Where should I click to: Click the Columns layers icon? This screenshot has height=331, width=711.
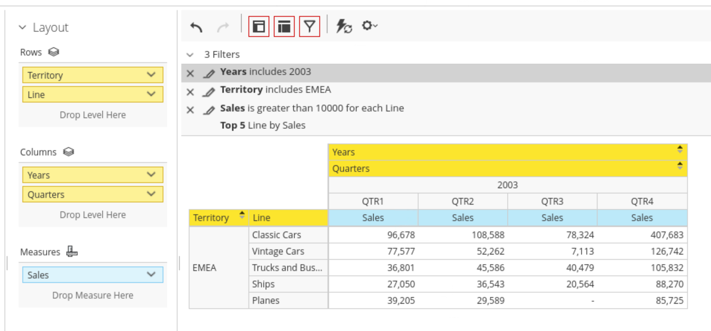(x=69, y=152)
